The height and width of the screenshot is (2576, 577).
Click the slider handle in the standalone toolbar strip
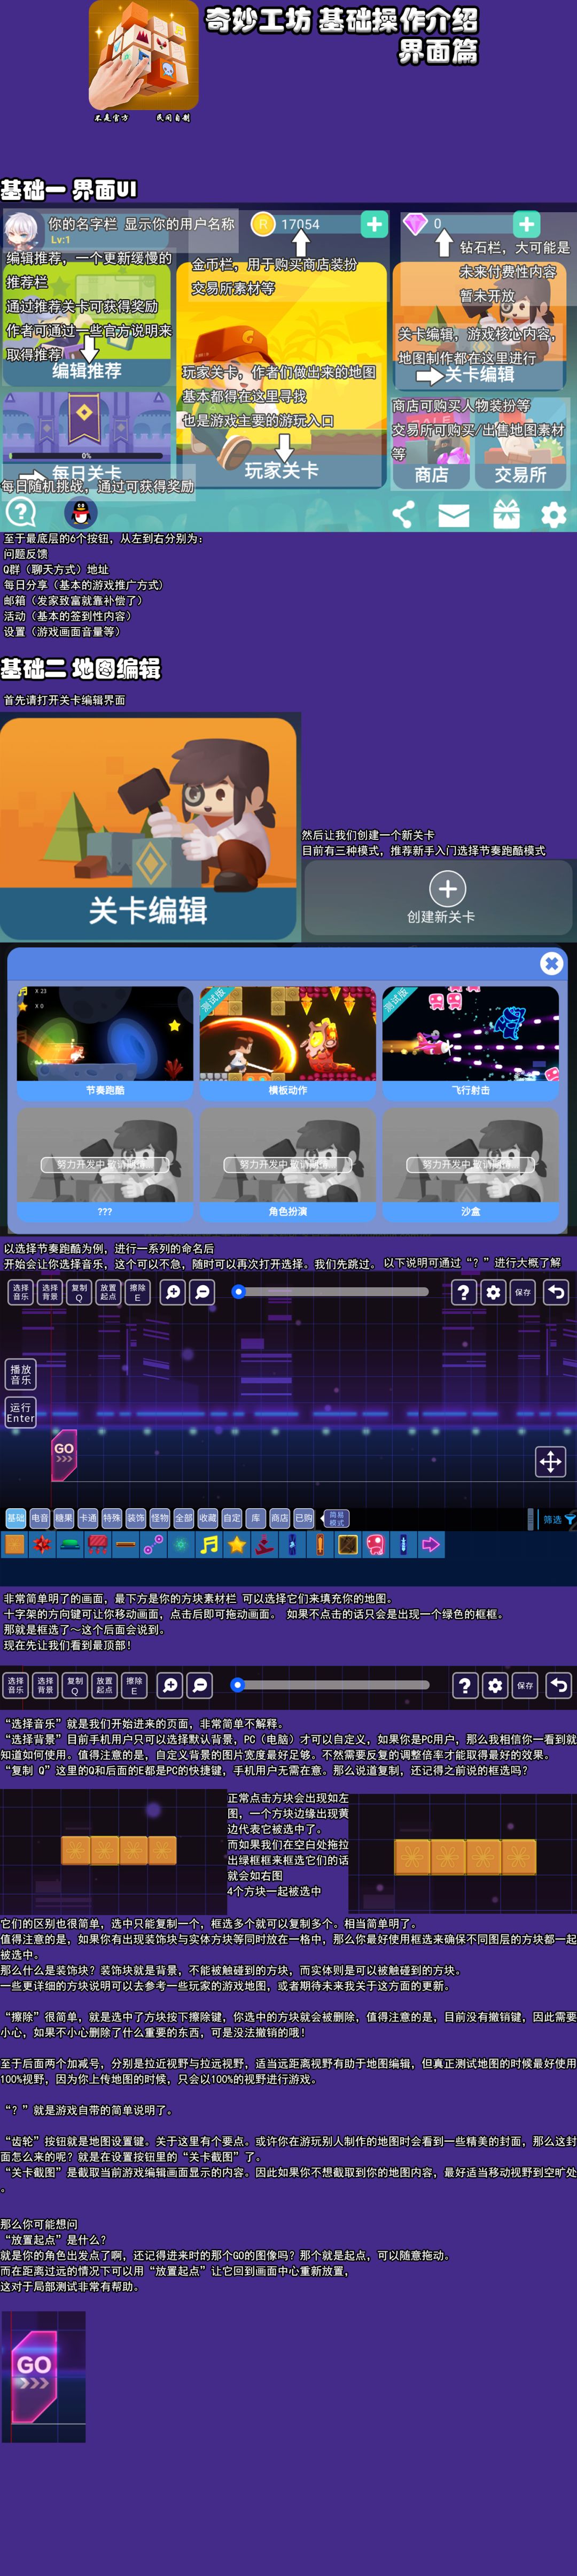pyautogui.click(x=237, y=1685)
